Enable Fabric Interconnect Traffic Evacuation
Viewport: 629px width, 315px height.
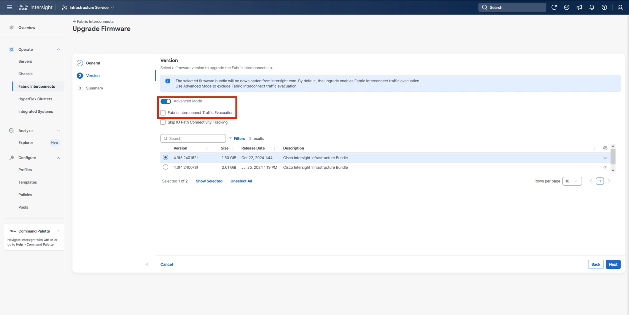coord(163,113)
